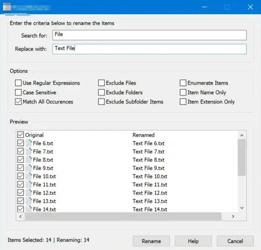
Task: Click the horizontal scrollbar right arrow
Action: click(x=233, y=217)
